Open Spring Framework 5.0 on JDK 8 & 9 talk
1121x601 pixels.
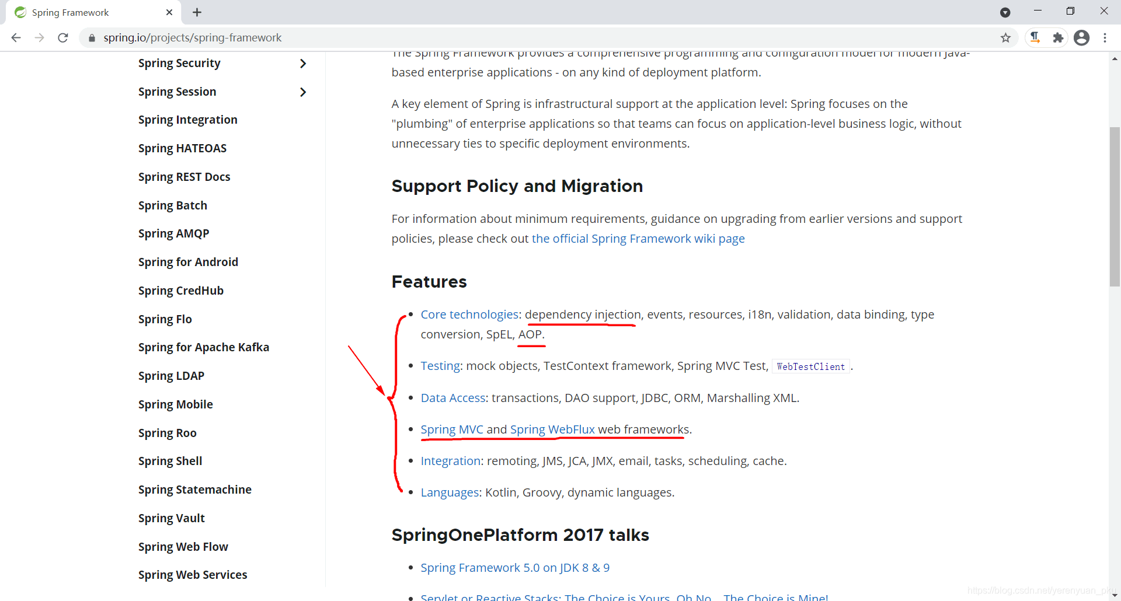[x=515, y=568]
